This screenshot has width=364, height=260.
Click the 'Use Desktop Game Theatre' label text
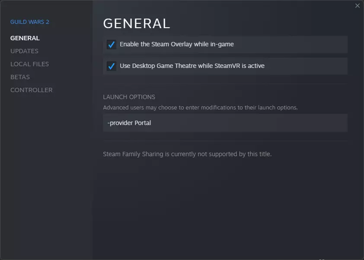192,66
